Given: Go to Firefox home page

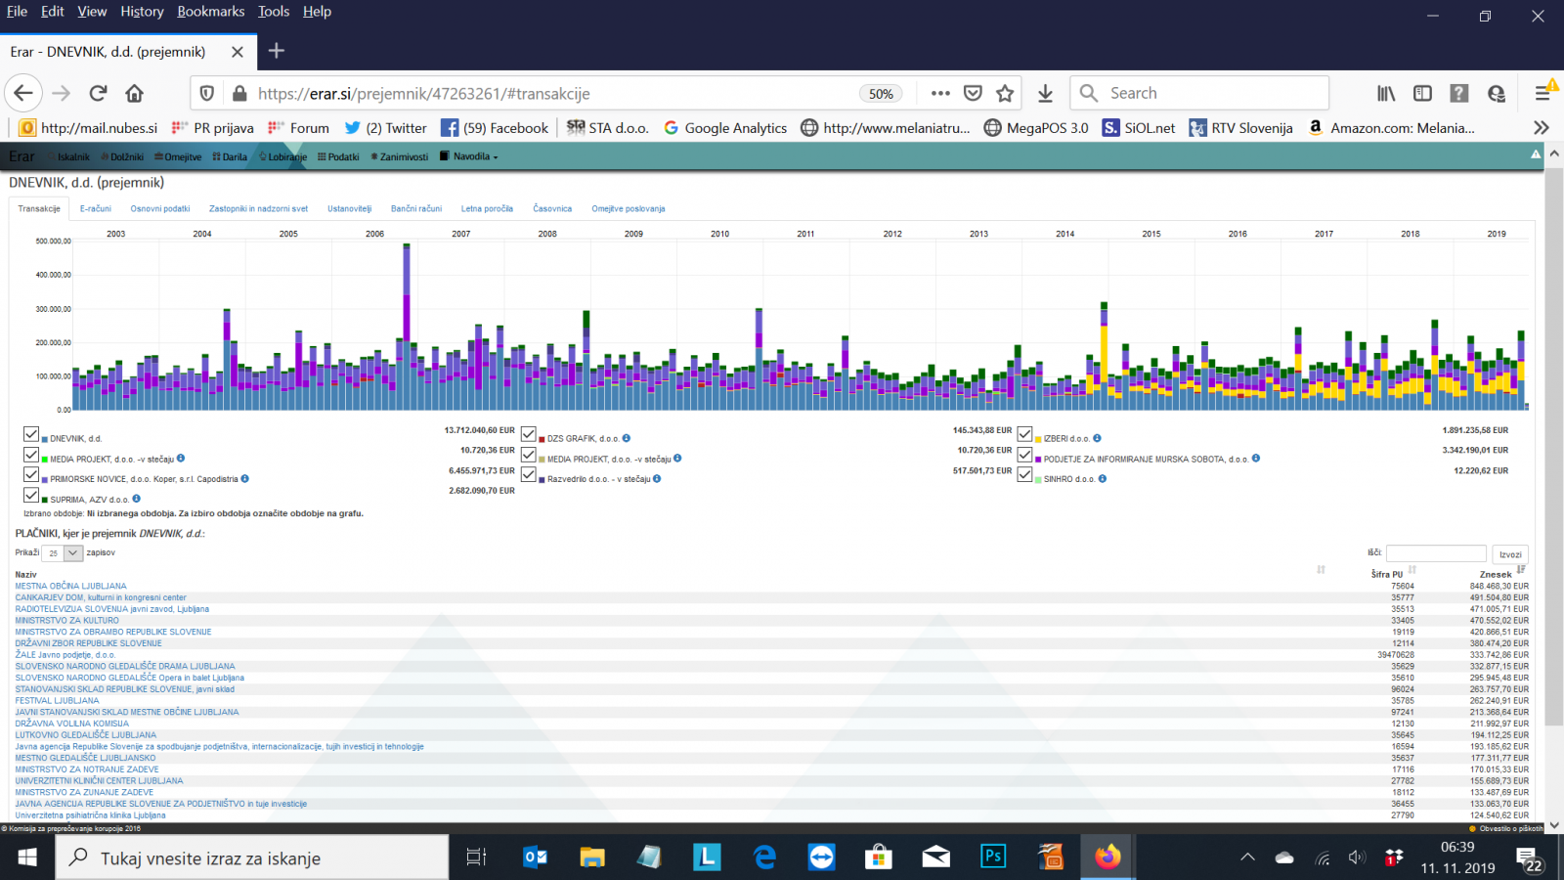Looking at the screenshot, I should [135, 93].
